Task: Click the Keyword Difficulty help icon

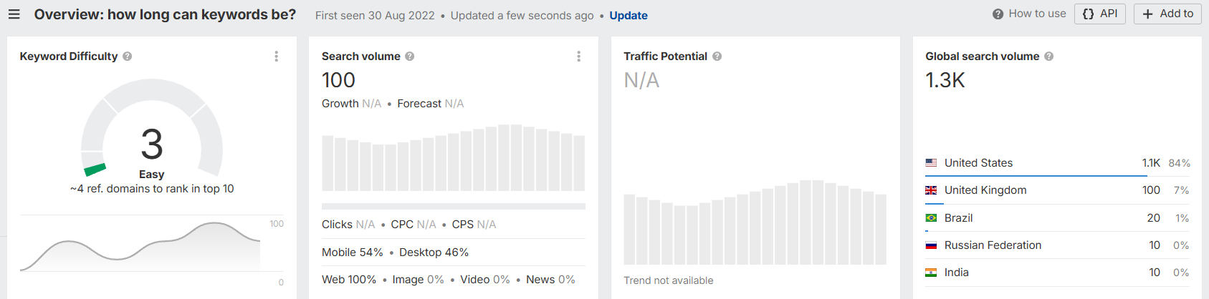Action: (x=128, y=57)
